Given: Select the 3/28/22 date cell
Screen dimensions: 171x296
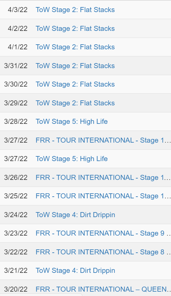Looking at the screenshot, I should tap(16, 121).
